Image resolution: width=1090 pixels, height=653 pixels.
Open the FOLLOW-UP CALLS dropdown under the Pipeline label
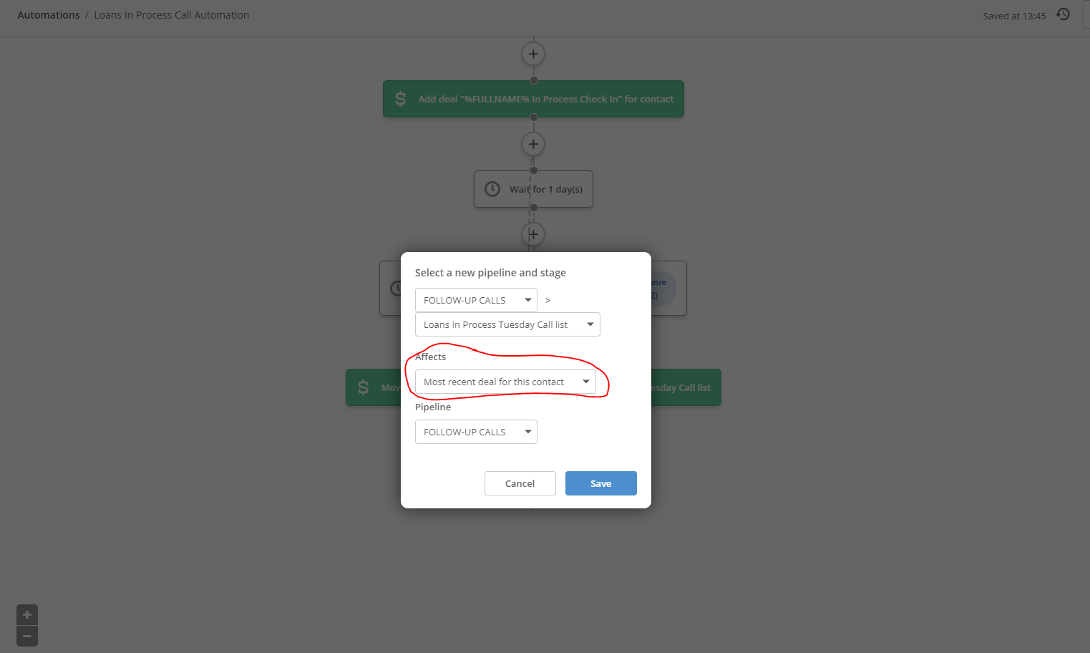pos(476,432)
